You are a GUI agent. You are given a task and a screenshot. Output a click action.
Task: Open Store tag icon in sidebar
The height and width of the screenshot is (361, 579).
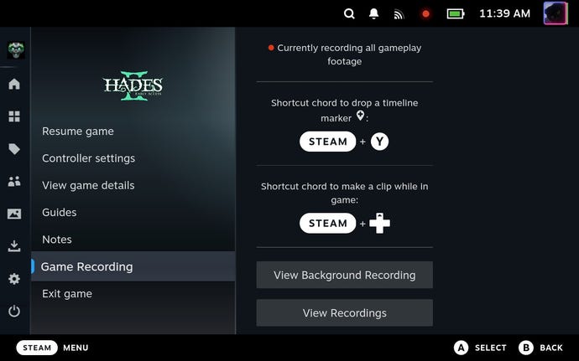tap(14, 148)
